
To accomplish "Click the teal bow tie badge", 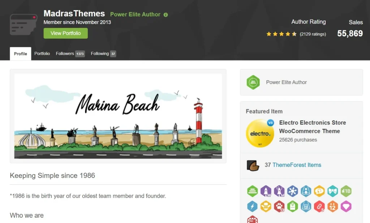I will pyautogui.click(x=332, y=191).
